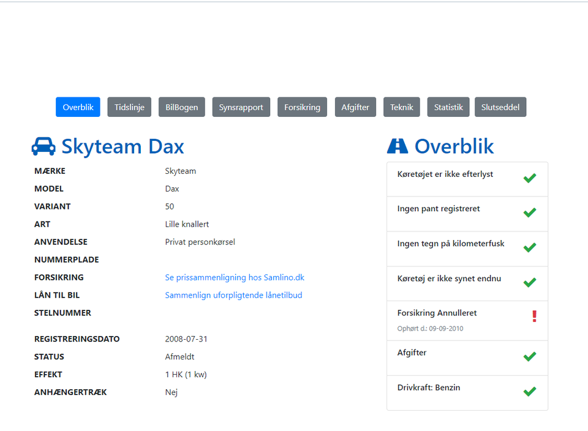Click the STELNUMMER label
588x431 pixels.
(x=62, y=313)
